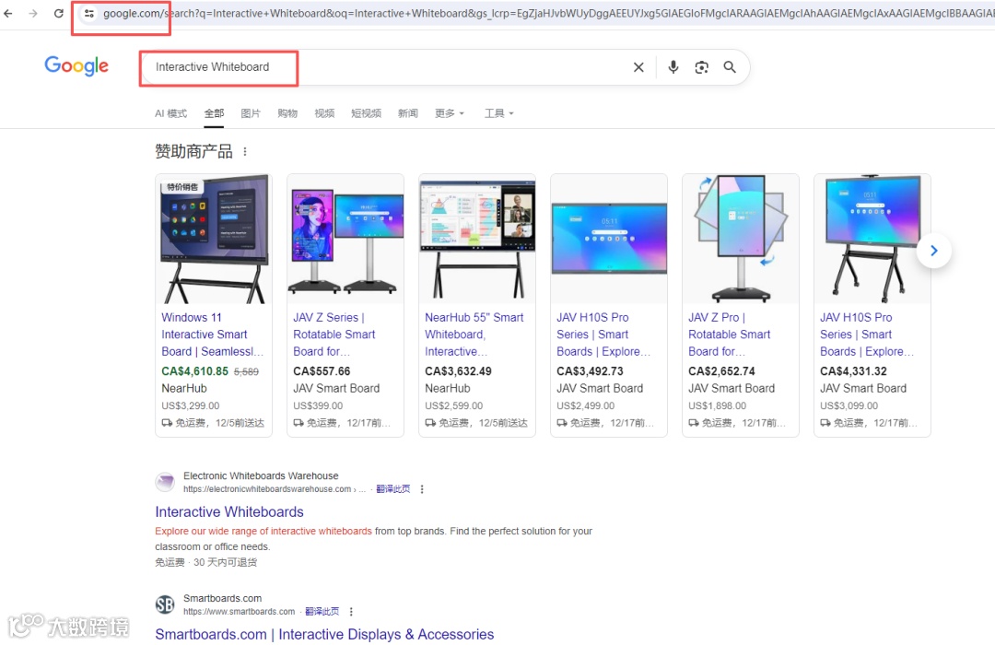This screenshot has width=995, height=645.
Task: Click delivery truck icon on Windows 11 product card
Action: pos(167,423)
